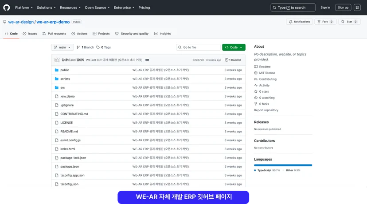The height and width of the screenshot is (204, 367).
Task: Open the eslint.config.js file
Action: click(x=70, y=140)
